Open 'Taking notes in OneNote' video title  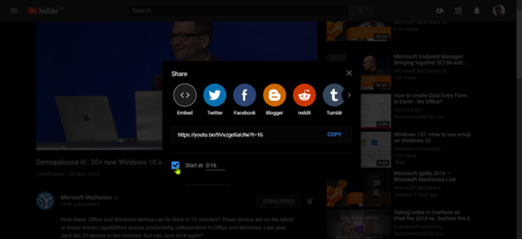pos(432,215)
